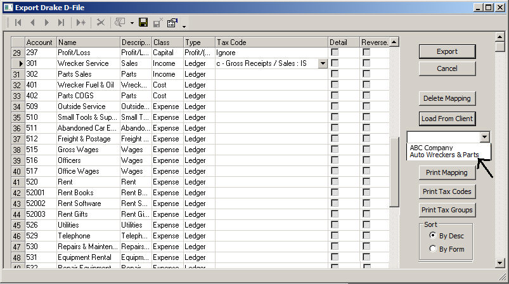509x284 pixels.
Task: Go to next record in toolbar
Action: [46, 22]
